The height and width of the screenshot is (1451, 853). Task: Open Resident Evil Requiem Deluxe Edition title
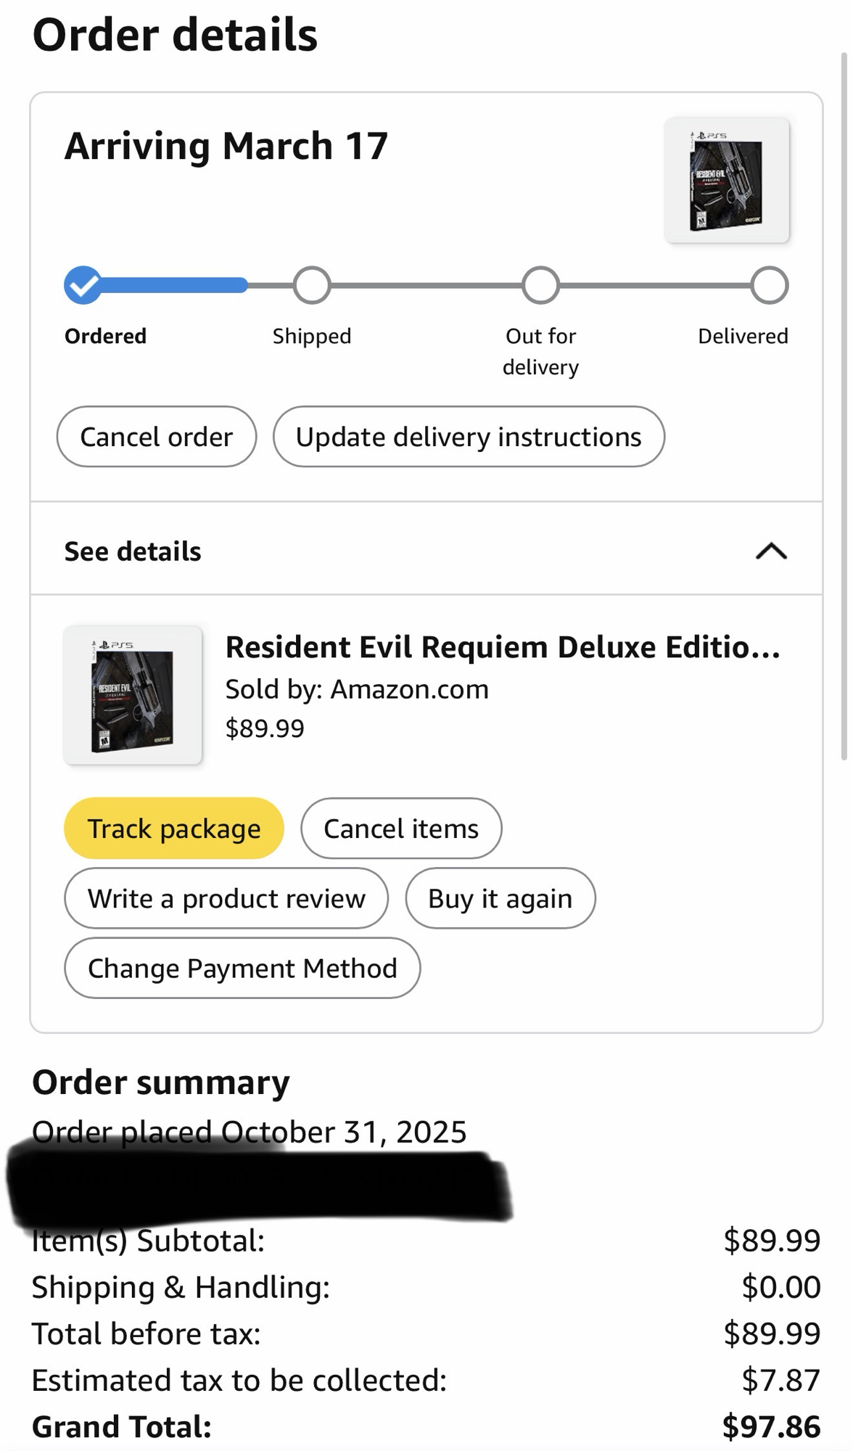(503, 646)
